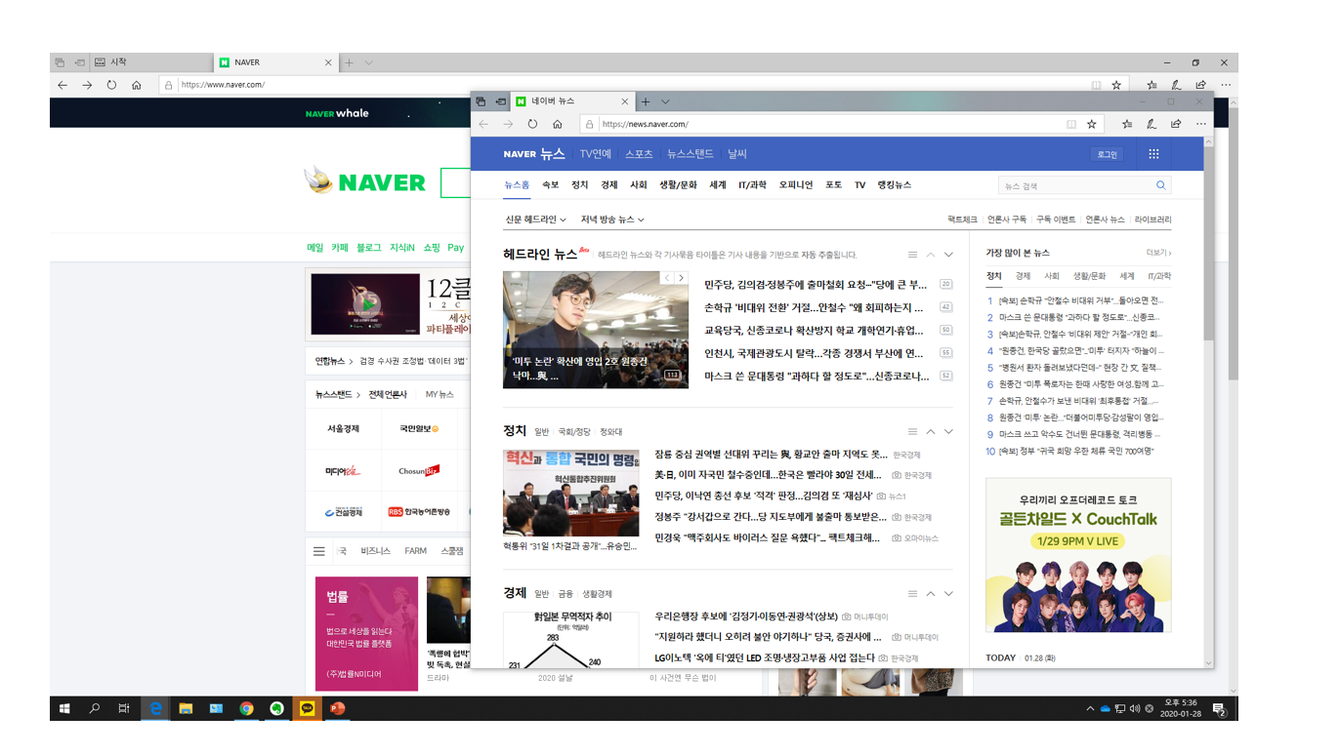Screen dimensions: 1340x755
Task: Move 경제 section down arrow
Action: coord(948,593)
